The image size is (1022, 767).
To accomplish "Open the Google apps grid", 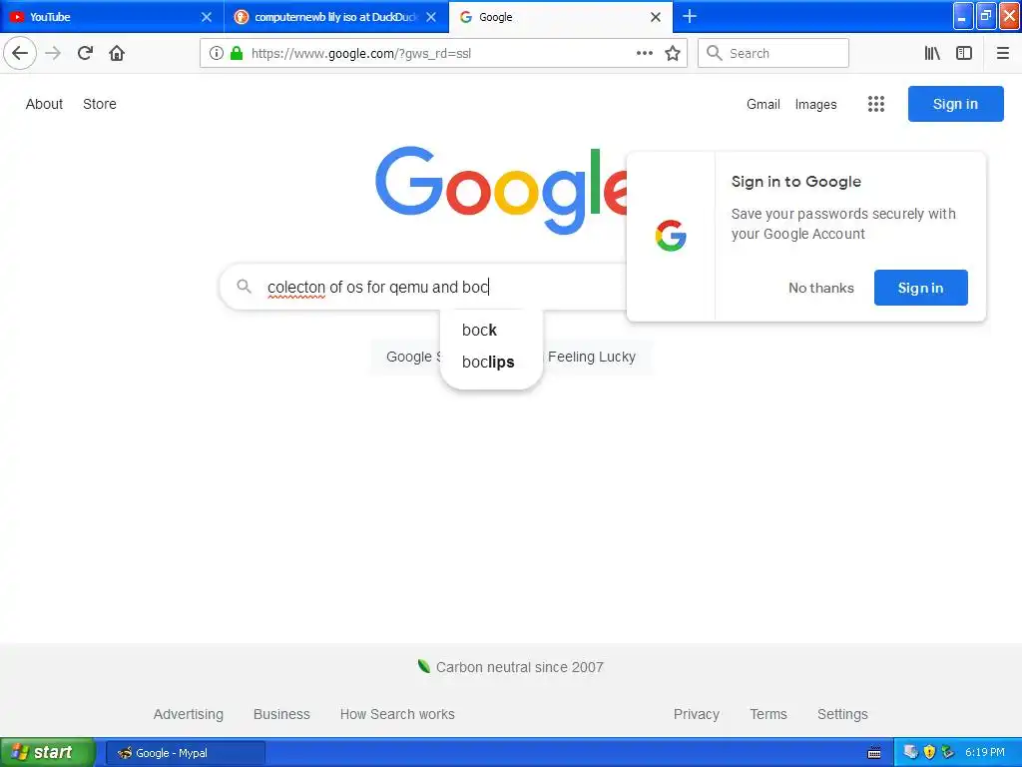I will tap(876, 104).
